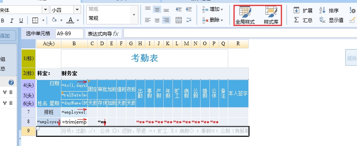Click the 显示值 display value icon
Image resolution: width=357 pixels, height=146 pixels.
click(323, 20)
